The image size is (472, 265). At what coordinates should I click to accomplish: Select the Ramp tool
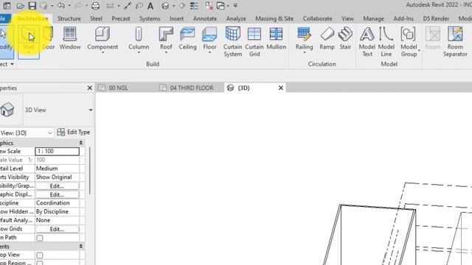point(327,38)
